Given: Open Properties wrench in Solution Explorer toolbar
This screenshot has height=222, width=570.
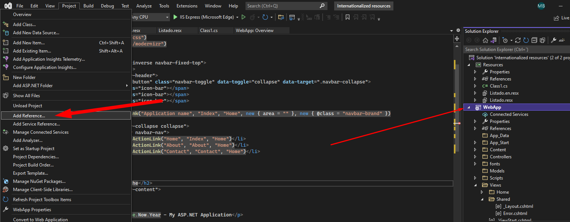Looking at the screenshot, I should (x=554, y=40).
